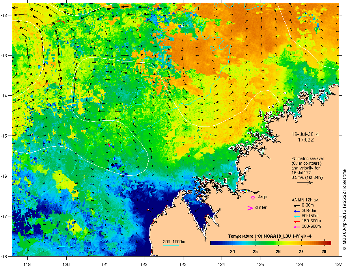
Task: Click the 25 label on temperature scale
Action: coord(255,251)
